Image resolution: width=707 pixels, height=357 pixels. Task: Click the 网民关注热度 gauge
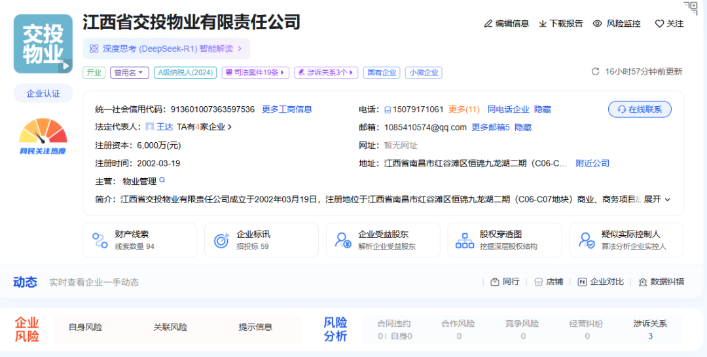pos(43,137)
